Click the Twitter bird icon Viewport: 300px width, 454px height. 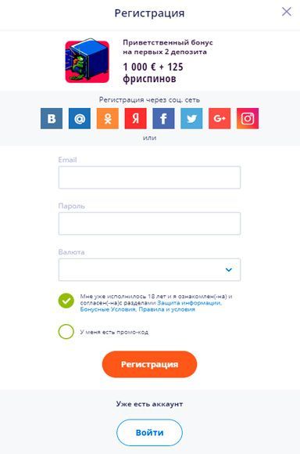(x=191, y=118)
